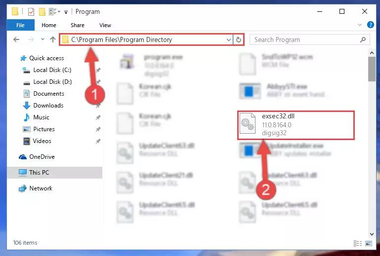Click the Properties quick access icon
The image size is (380, 256).
click(31, 12)
